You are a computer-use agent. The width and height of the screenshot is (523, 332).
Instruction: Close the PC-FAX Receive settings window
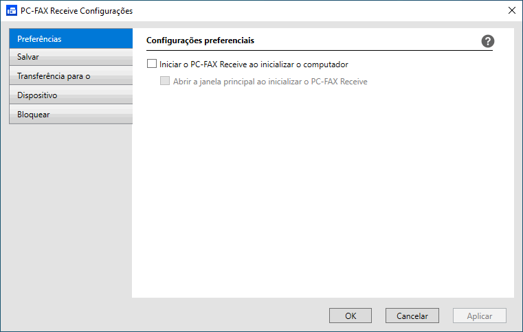(511, 11)
